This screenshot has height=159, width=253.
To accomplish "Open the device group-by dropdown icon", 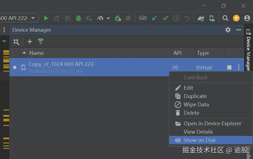I will coord(16,42).
